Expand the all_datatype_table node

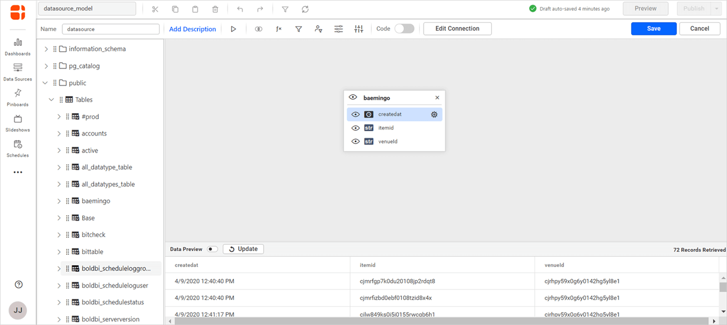pyautogui.click(x=59, y=167)
